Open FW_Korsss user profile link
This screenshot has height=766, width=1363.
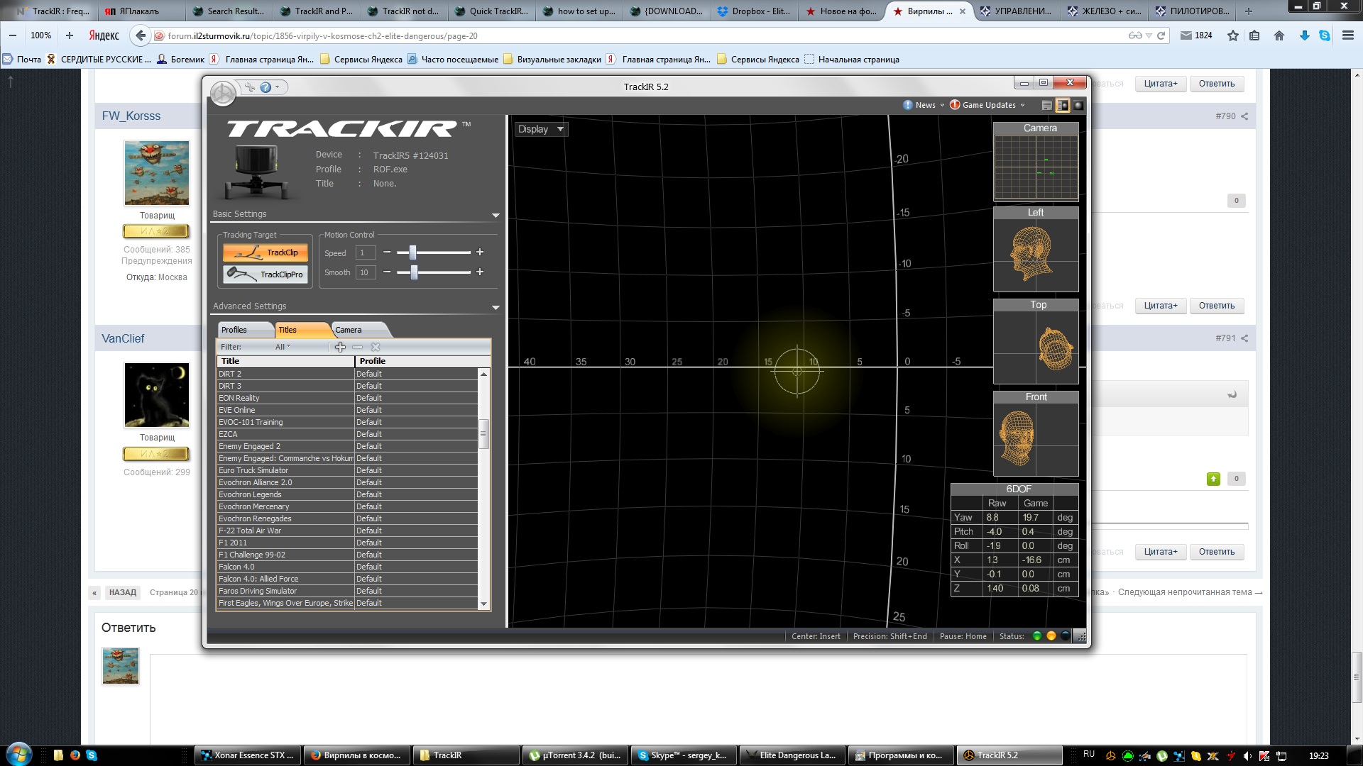point(131,116)
